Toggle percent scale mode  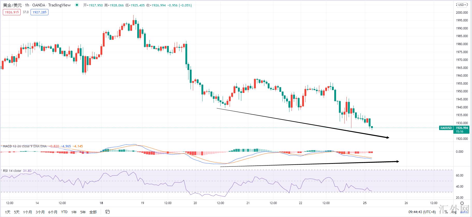click(446, 212)
